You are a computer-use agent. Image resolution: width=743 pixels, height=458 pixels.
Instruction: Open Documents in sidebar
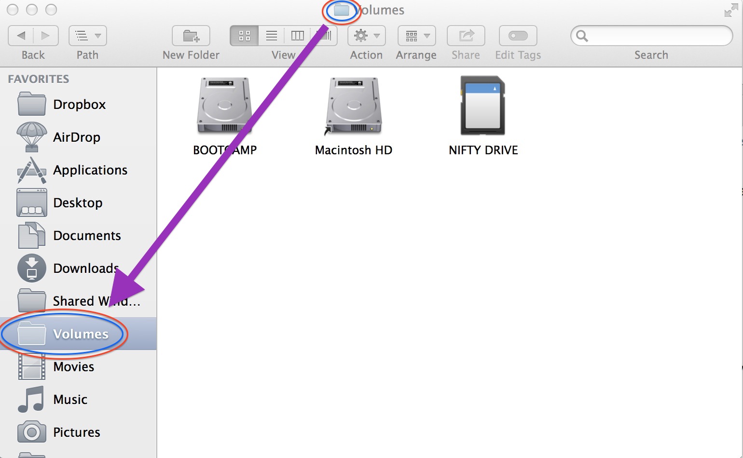click(x=79, y=236)
